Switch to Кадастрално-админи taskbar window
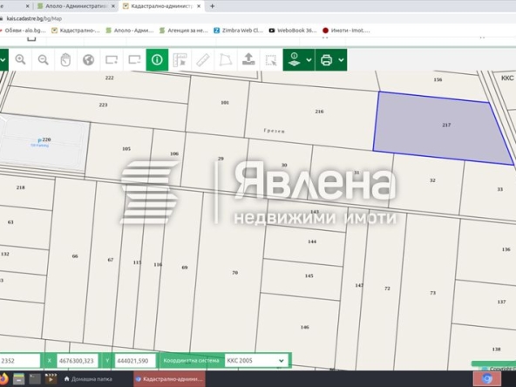The image size is (516, 387). (x=169, y=379)
